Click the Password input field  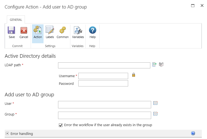coord(103,83)
